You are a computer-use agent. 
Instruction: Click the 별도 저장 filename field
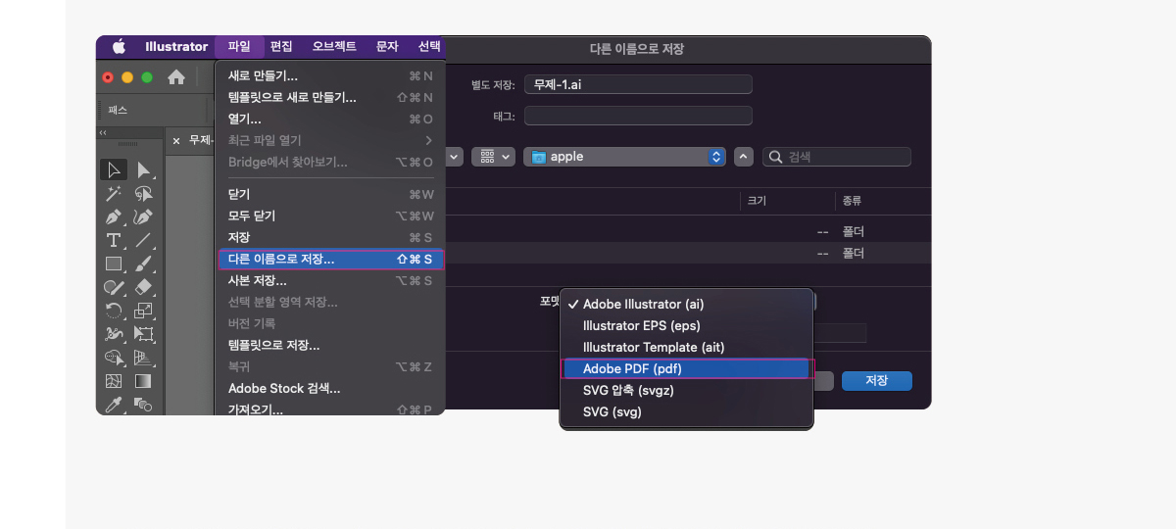pos(638,84)
